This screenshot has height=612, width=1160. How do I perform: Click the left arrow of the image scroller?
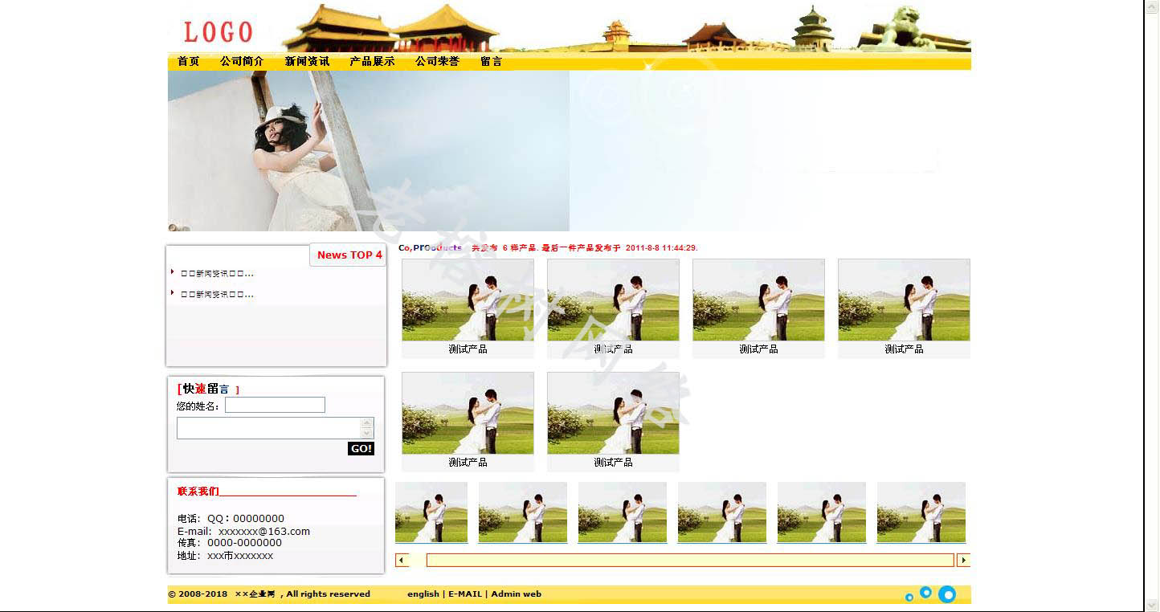coord(402,560)
